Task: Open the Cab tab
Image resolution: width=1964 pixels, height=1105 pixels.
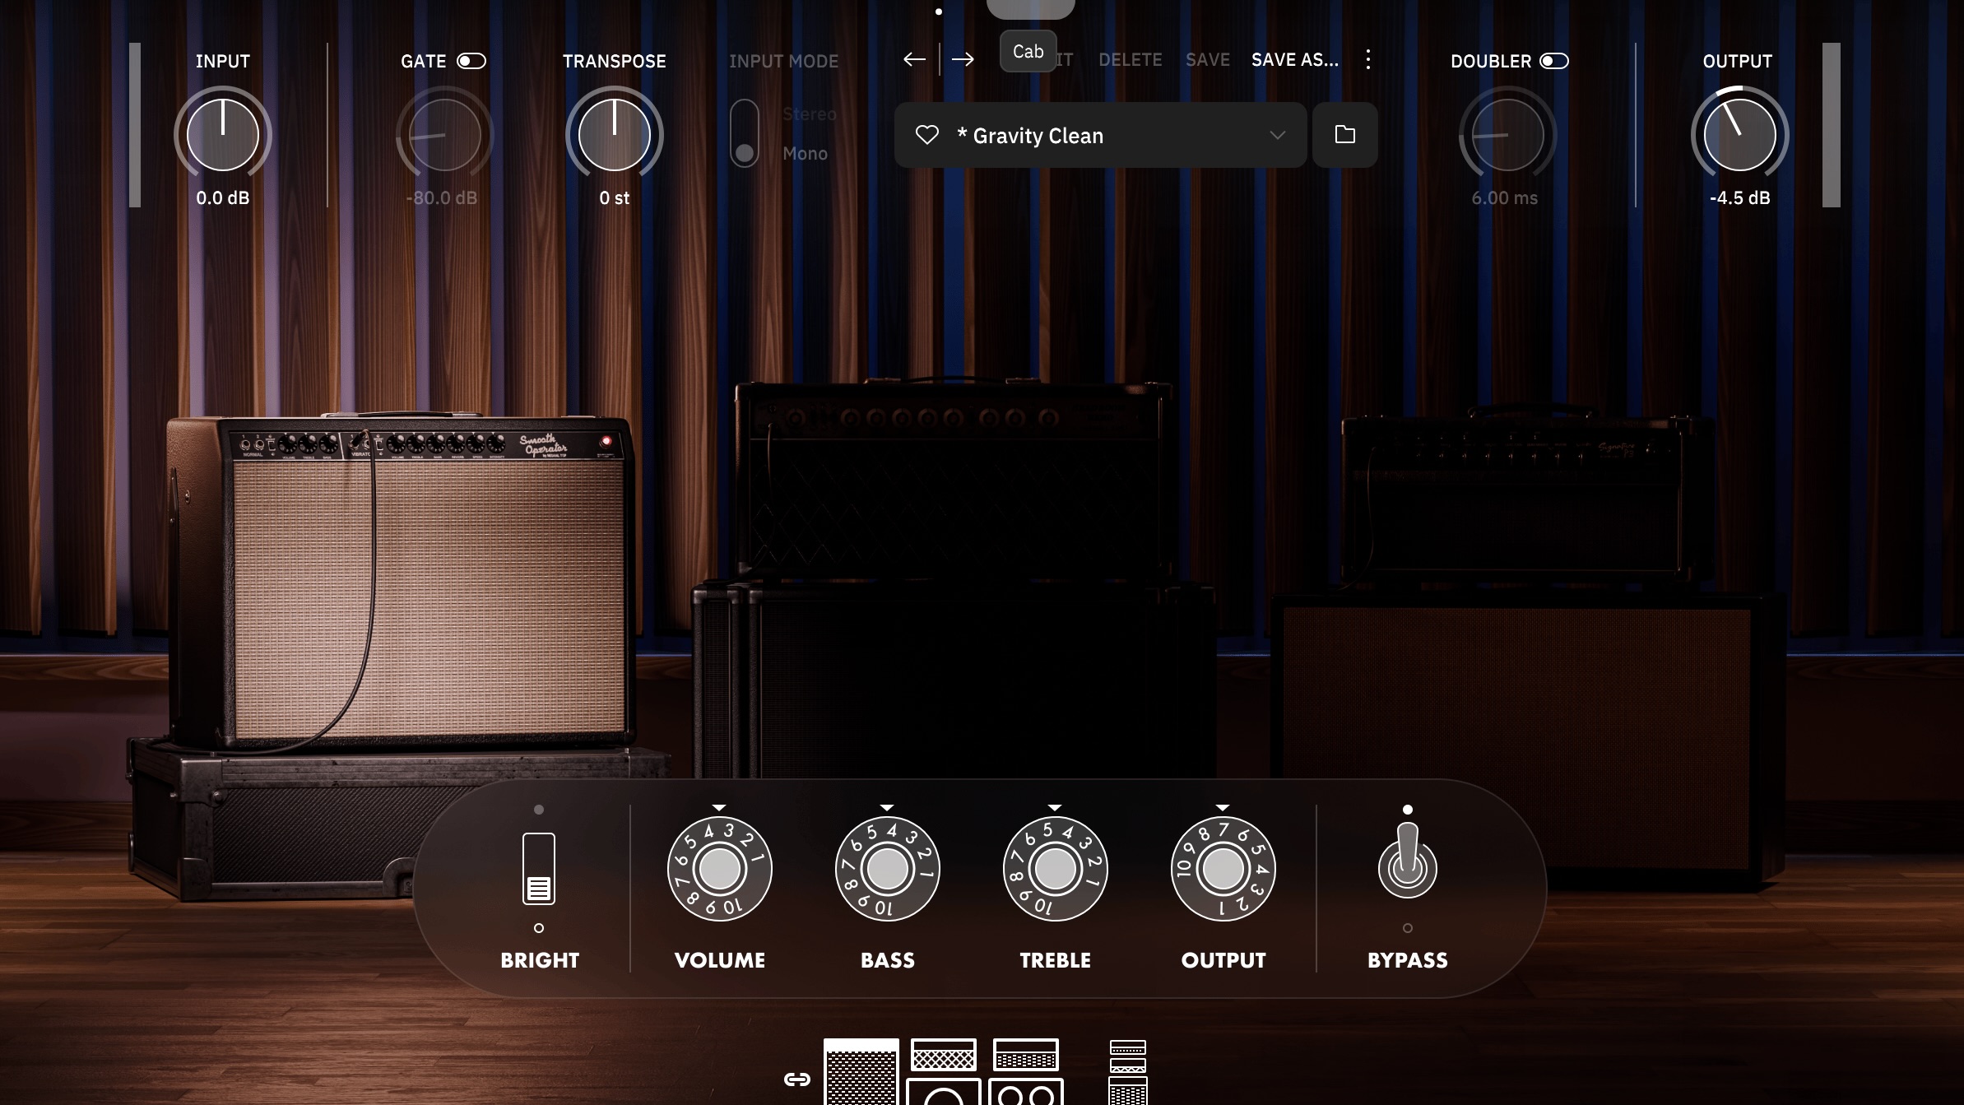Action: click(x=1028, y=51)
